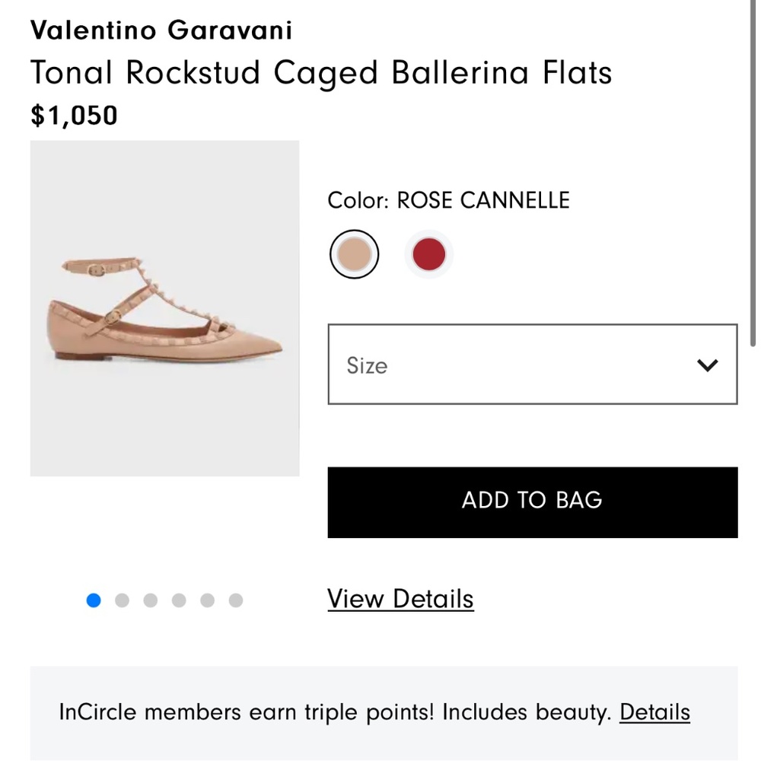Click the $1,050 price text
This screenshot has width=761, height=761.
click(73, 116)
